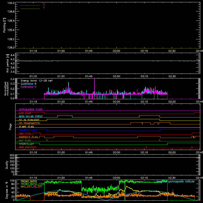Click the Roll period axis title
This screenshot has width=203, height=203.
pyautogui.click(x=7, y=63)
